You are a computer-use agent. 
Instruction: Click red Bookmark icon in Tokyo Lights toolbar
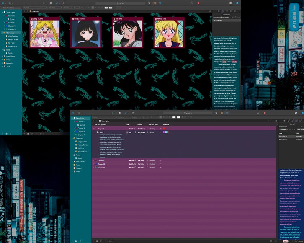[265, 113]
